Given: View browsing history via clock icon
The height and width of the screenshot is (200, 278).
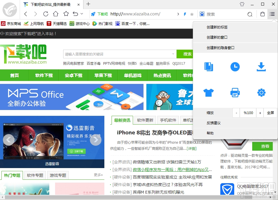Looking at the screenshot, I should point(235,66).
